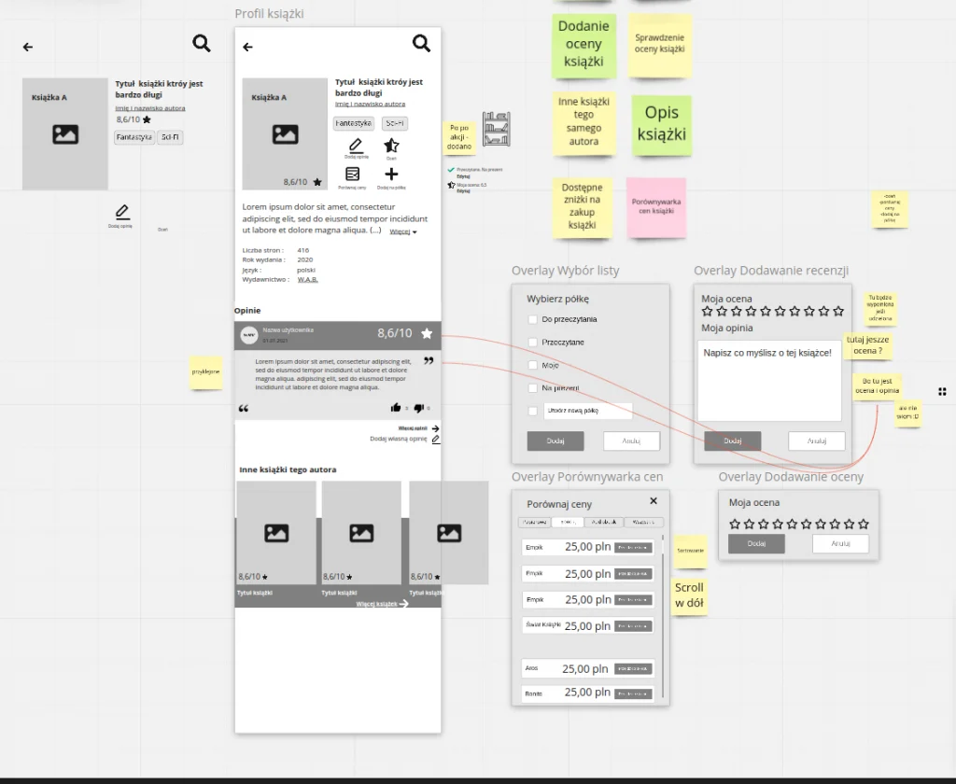Viewport: 956px width, 784px height.
Task: Click the first star in Overlay Dodawanie oceny
Action: tap(735, 524)
